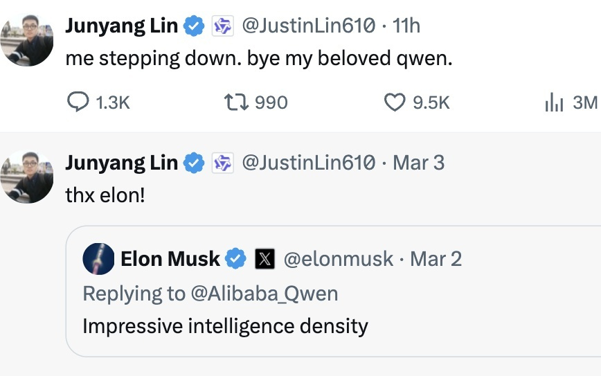Click the @elonmusk handle
601x376 pixels.
[x=339, y=260]
